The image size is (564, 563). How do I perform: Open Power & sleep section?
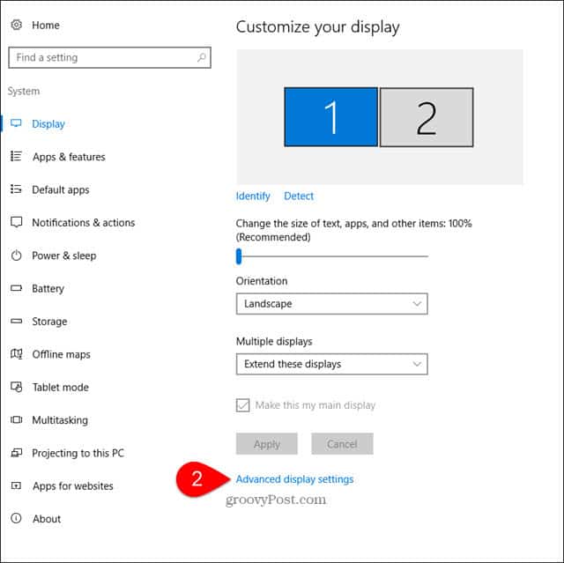tap(64, 256)
